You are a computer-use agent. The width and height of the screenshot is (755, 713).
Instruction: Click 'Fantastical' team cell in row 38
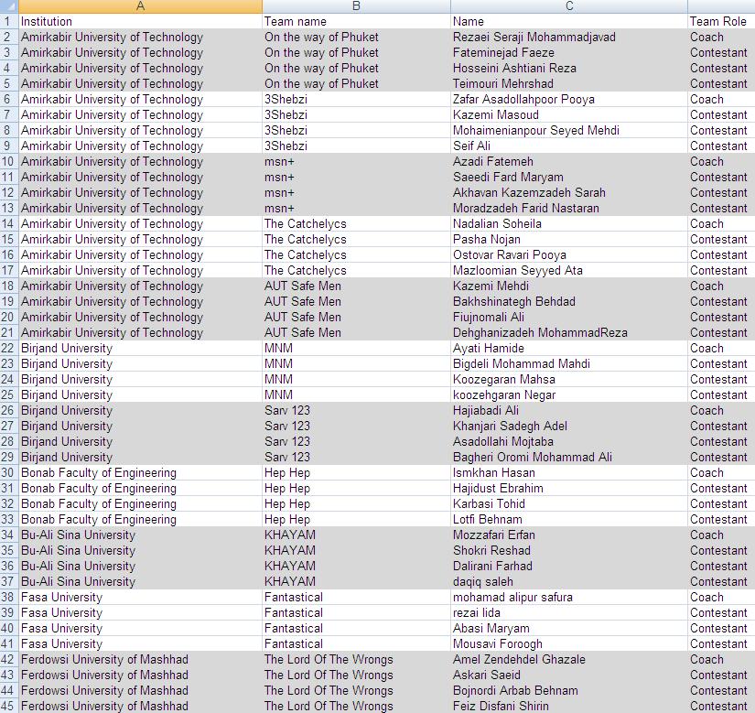(x=356, y=598)
